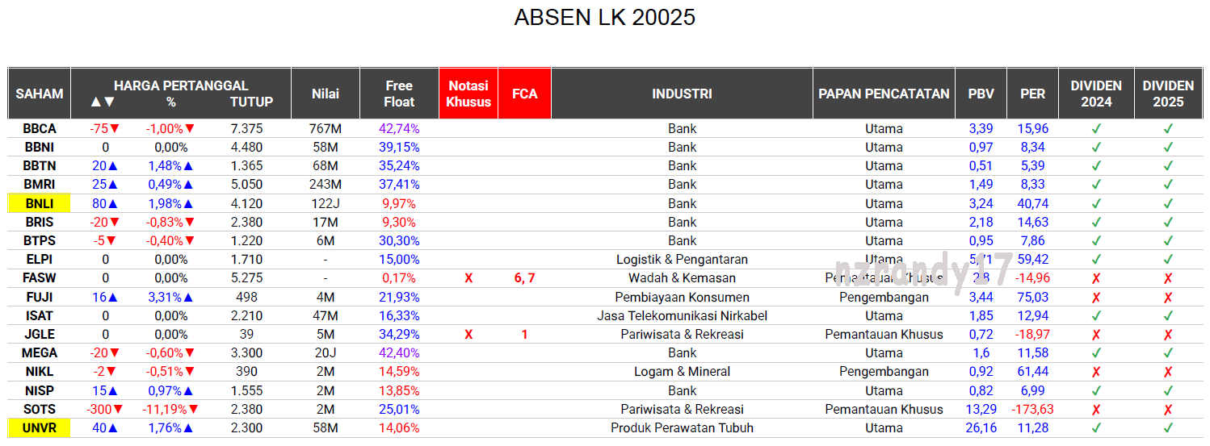Select the red FCA column header

[524, 94]
